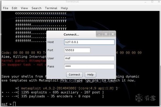Click the Connect button
The image size is (161, 107).
75,75
